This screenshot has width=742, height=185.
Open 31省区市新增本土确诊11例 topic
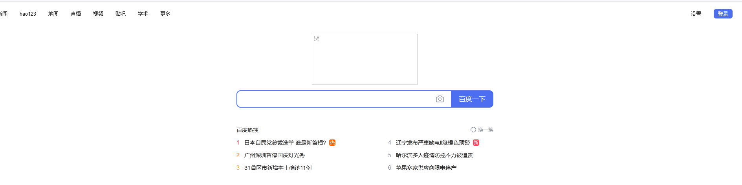[278, 168]
